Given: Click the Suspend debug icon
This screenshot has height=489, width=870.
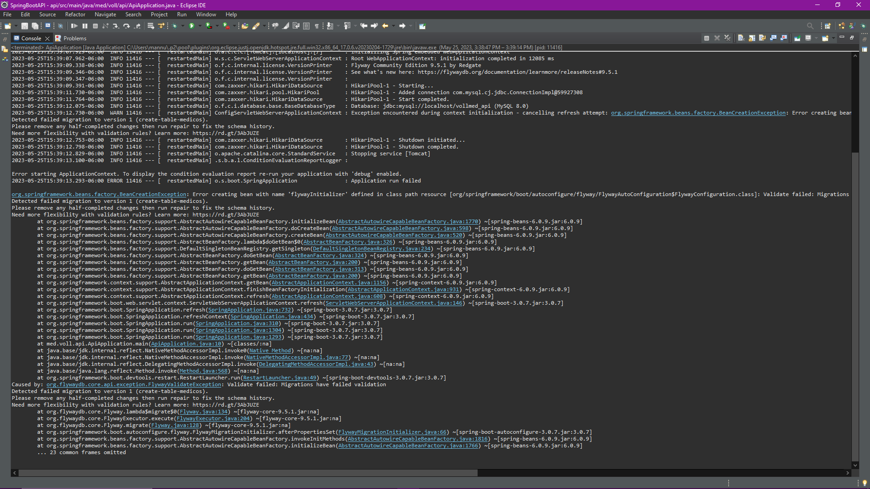Looking at the screenshot, I should [85, 26].
